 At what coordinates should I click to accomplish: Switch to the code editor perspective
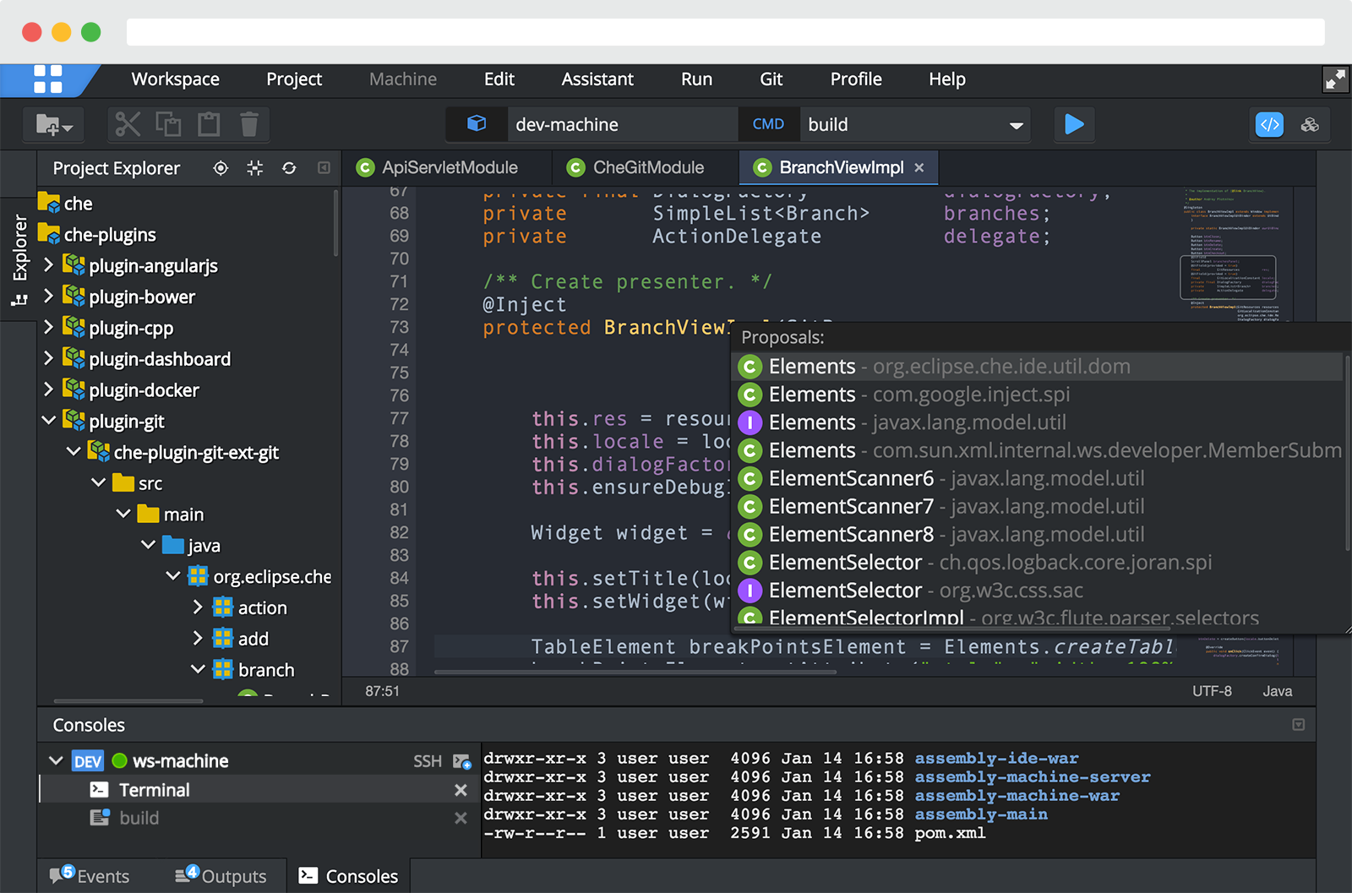(x=1269, y=125)
